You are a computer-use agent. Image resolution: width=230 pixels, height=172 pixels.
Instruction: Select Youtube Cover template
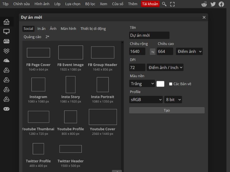coord(103,122)
